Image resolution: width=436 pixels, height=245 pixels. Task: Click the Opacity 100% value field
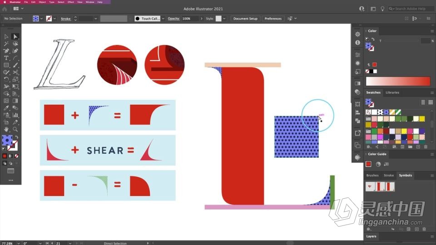tap(190, 19)
